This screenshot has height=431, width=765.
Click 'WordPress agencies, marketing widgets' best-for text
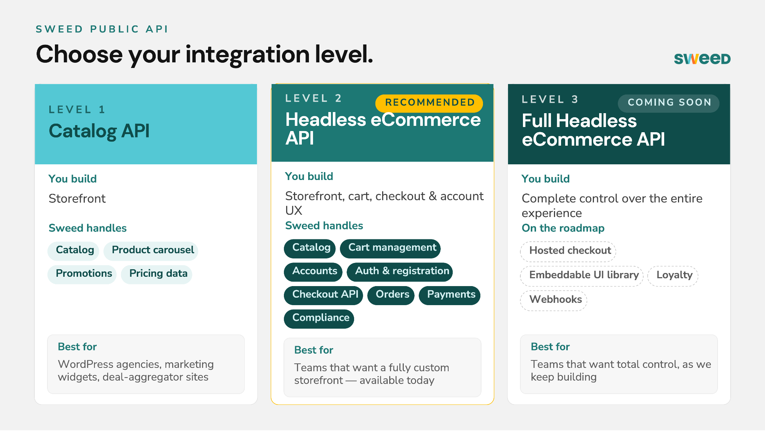(136, 371)
